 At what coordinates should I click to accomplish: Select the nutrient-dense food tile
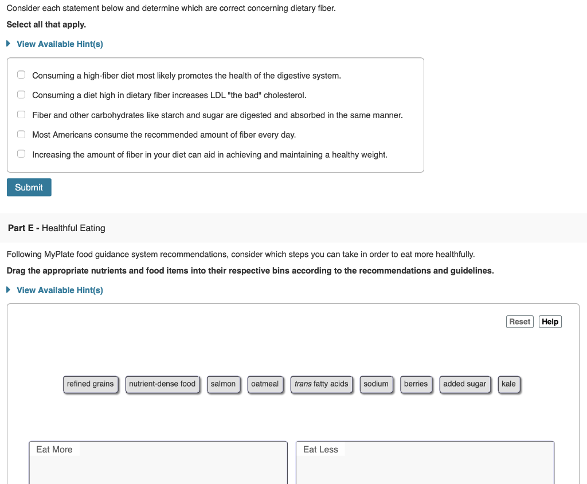[162, 384]
